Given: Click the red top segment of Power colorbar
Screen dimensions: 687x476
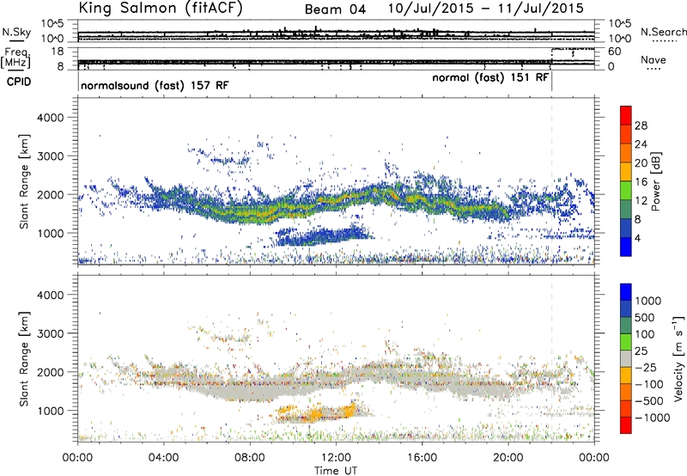Looking at the screenshot, I should 626,115.
